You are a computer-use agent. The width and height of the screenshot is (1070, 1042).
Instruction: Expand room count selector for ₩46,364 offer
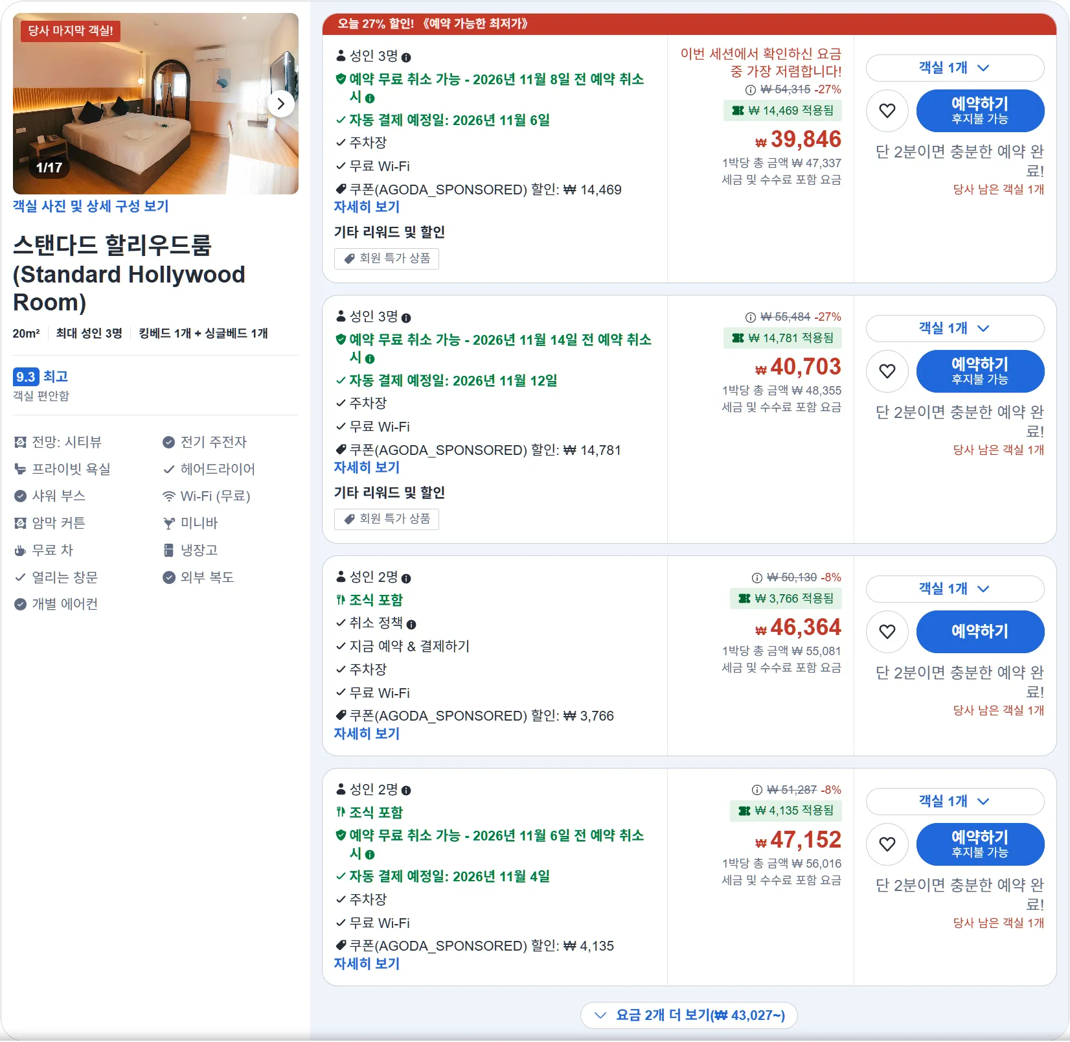point(955,589)
